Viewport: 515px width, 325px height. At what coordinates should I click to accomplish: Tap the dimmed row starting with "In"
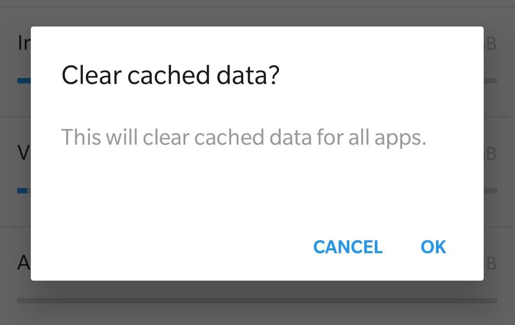(x=23, y=43)
